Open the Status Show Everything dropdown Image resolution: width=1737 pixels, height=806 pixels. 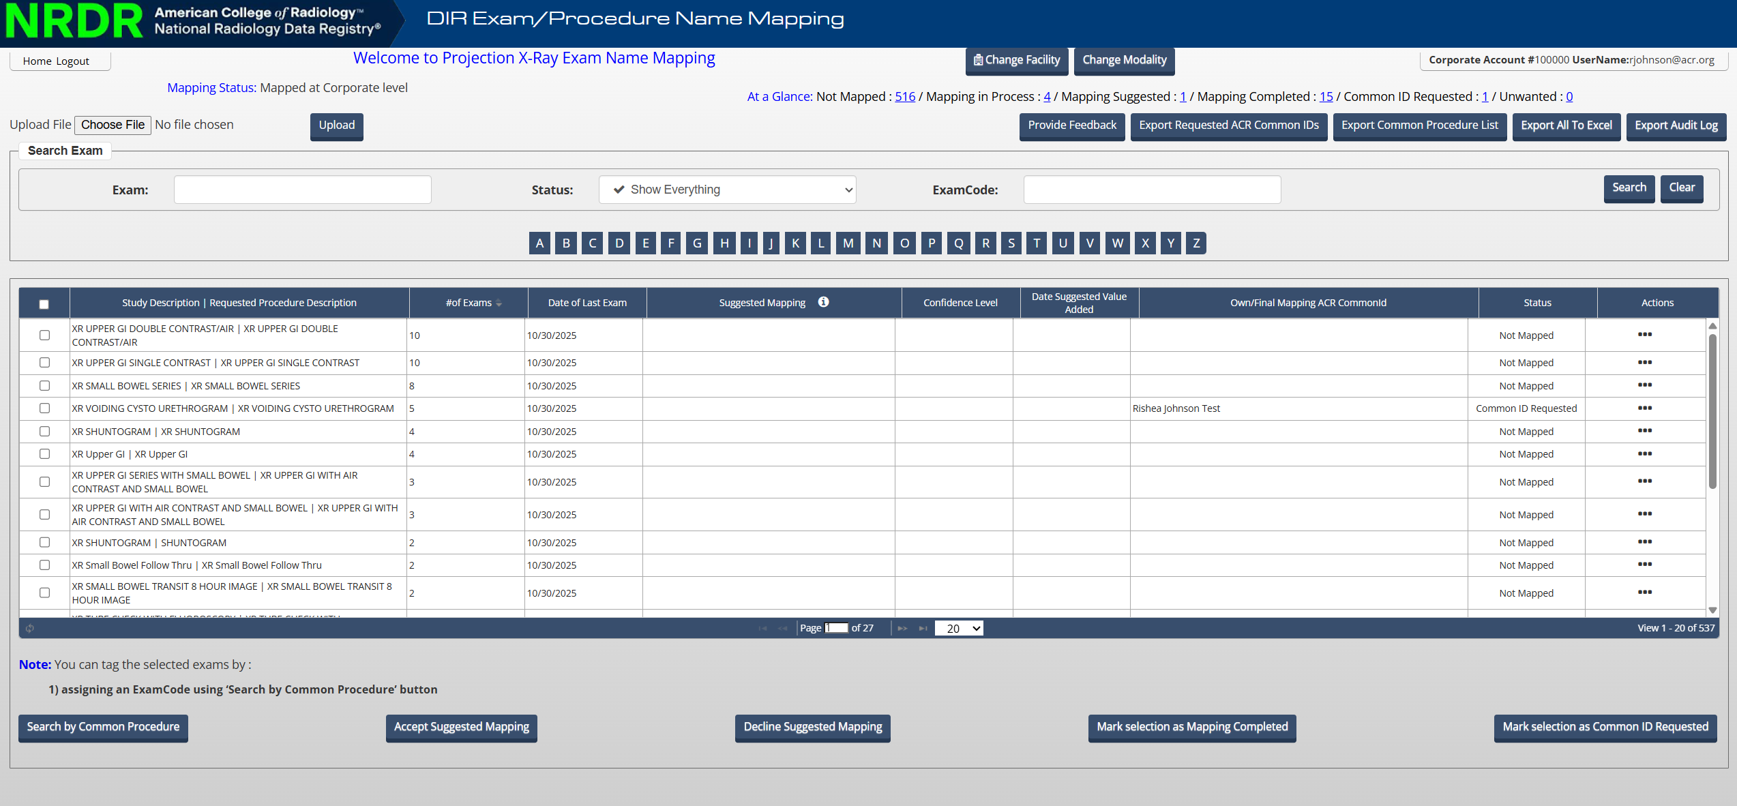(727, 190)
